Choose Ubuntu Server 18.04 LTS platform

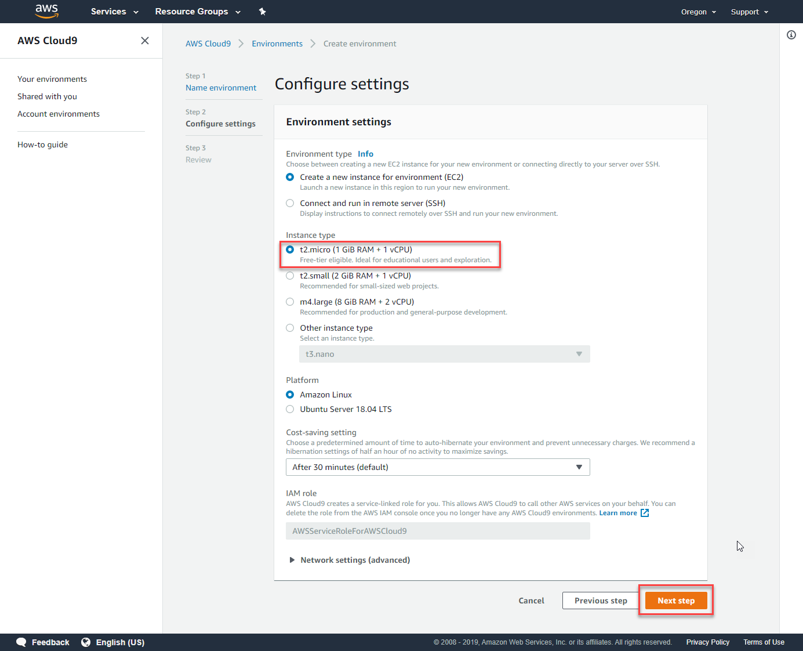coord(290,409)
